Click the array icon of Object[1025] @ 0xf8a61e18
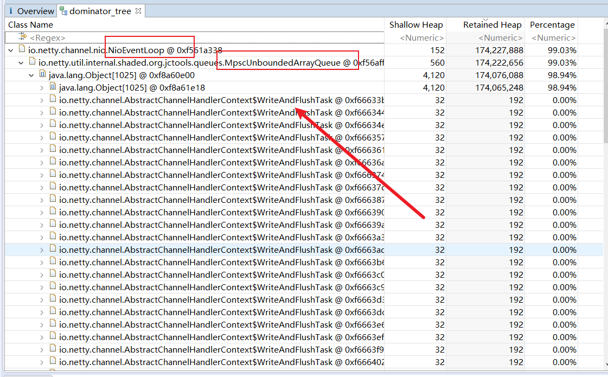Viewport: 608px width, 377px height. coord(53,87)
